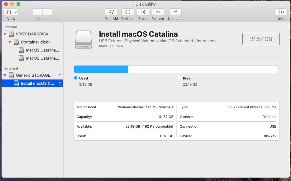Click the Install macOS volume sidebar icon
The height and width of the screenshot is (181, 291).
[16, 83]
